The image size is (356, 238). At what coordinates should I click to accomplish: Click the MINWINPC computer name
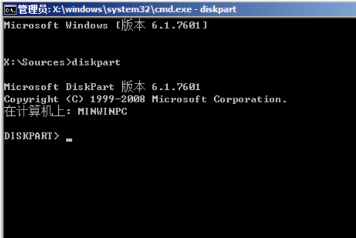click(102, 111)
